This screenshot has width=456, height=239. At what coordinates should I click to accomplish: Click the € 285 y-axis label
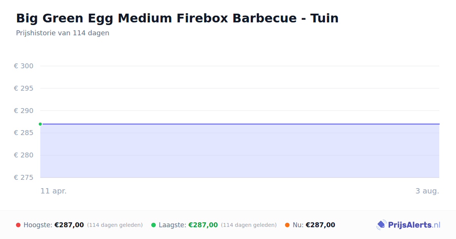[x=24, y=133]
